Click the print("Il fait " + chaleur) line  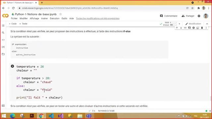39,98
